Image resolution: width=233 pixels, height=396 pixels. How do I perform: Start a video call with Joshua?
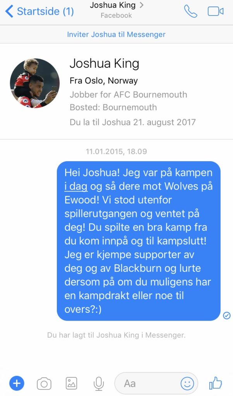click(x=216, y=11)
